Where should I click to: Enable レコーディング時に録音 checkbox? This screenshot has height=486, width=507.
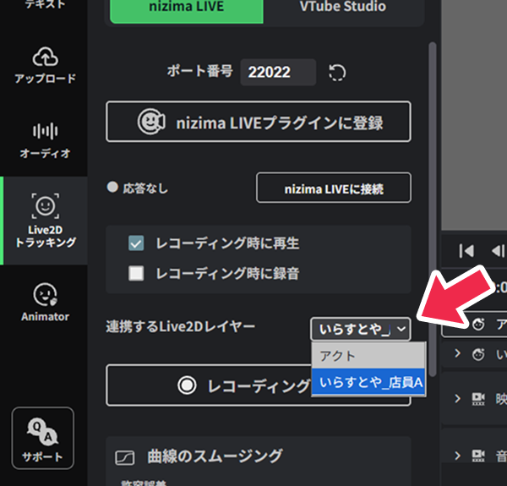pyautogui.click(x=136, y=273)
